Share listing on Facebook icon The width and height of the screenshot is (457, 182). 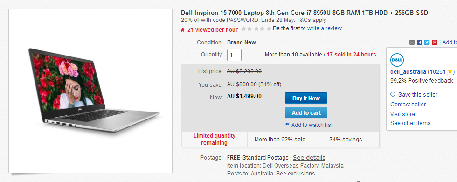[419, 42]
